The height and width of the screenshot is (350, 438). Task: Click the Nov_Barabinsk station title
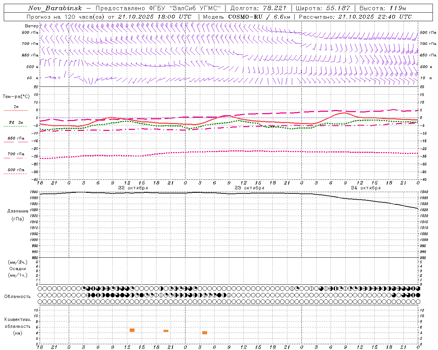[55, 8]
